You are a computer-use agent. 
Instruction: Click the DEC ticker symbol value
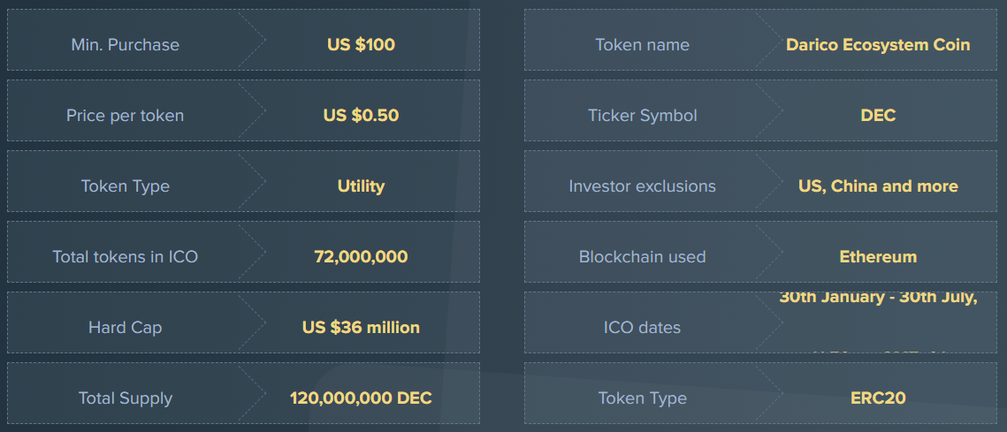[x=878, y=116]
